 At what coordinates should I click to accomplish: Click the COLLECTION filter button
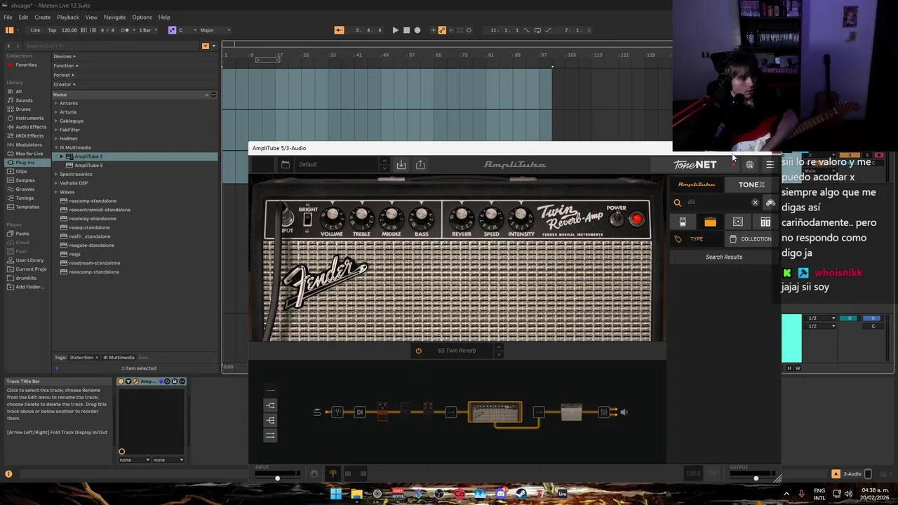(x=751, y=239)
